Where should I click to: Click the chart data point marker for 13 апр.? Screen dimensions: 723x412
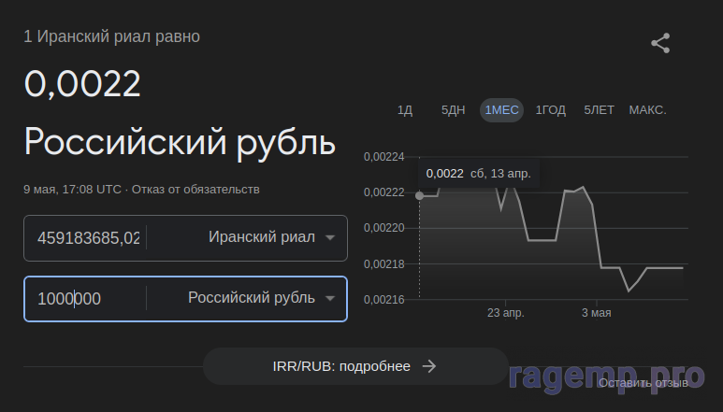pos(419,195)
